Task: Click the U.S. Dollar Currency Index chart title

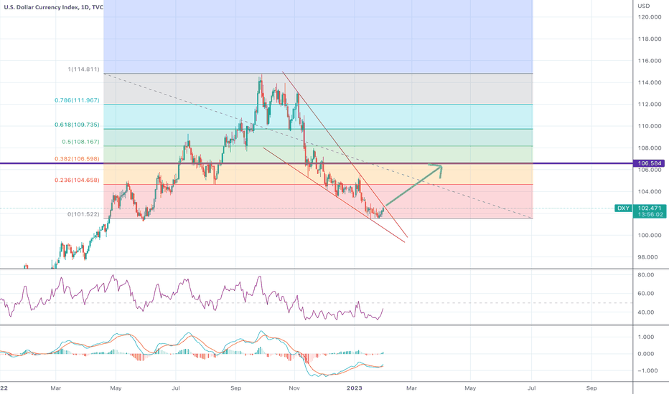Action: pos(53,7)
